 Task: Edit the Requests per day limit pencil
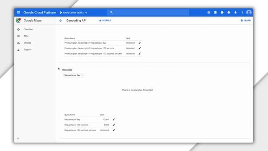113,120
